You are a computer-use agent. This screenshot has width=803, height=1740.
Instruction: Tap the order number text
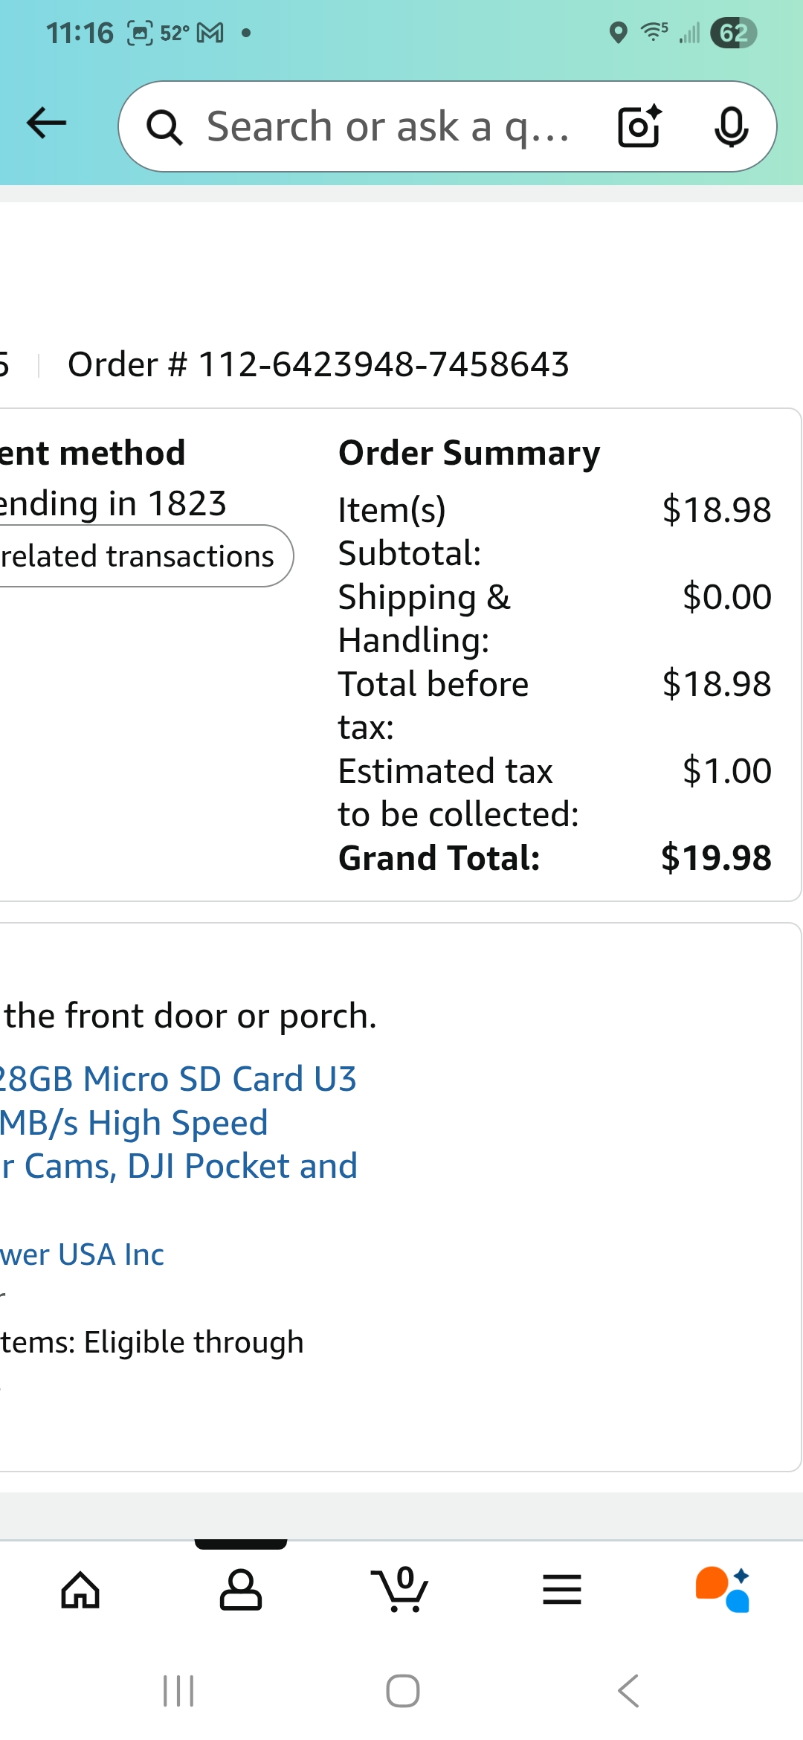[x=318, y=364]
